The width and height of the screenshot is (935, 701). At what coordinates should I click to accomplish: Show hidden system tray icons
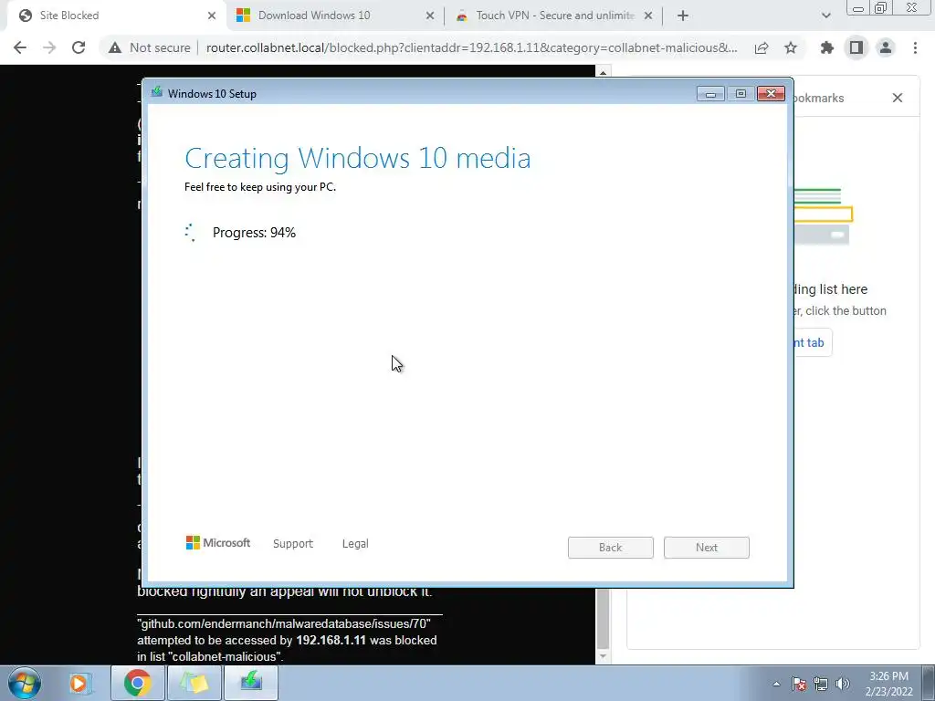pos(776,684)
